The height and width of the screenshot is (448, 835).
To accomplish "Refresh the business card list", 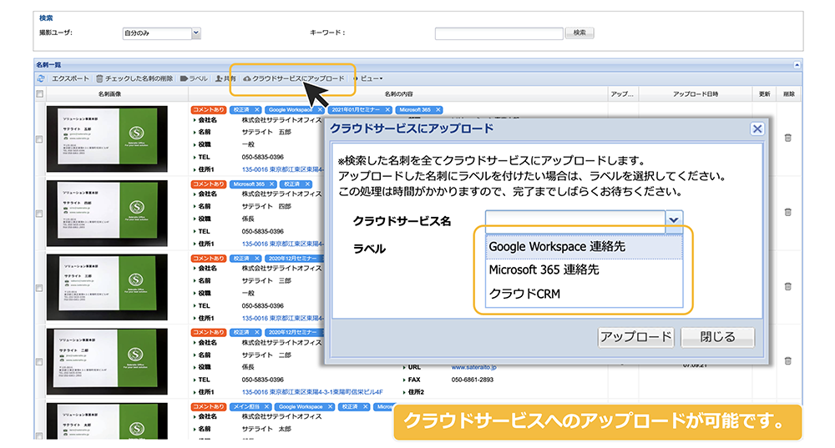I will (40, 78).
